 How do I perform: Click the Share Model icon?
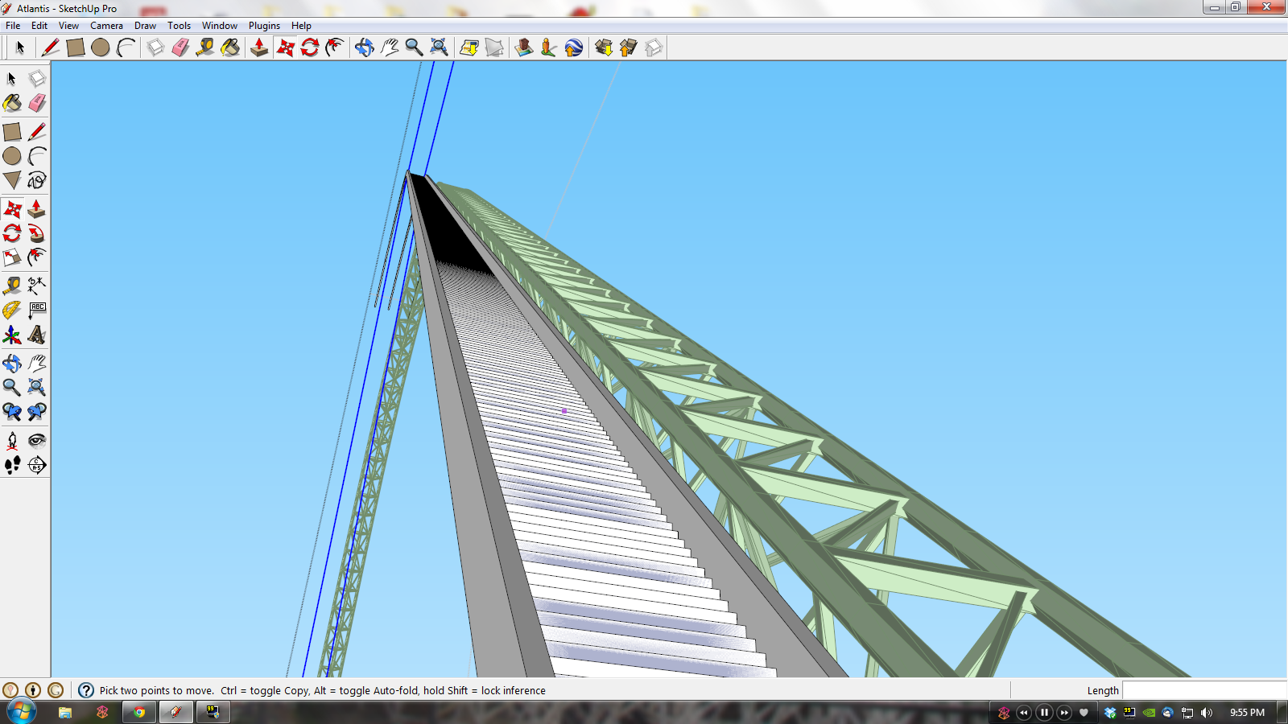(x=629, y=47)
